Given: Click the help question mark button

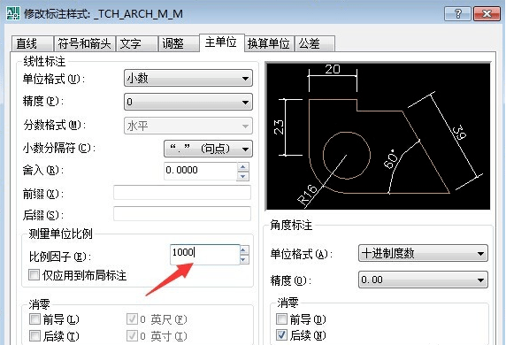Looking at the screenshot, I should 457,14.
